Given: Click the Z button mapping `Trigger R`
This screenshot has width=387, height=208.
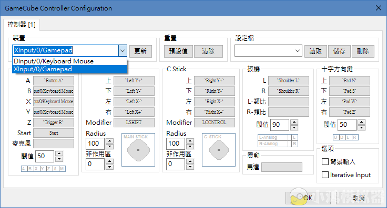Looking at the screenshot, I should (54, 123).
